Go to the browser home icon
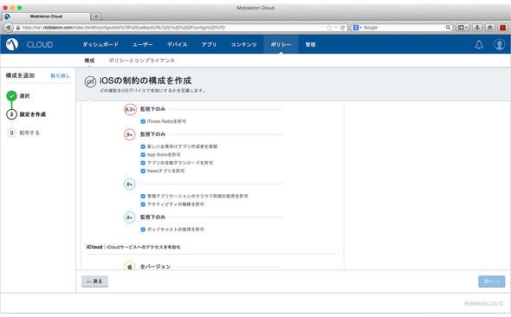The width and height of the screenshot is (511, 317). pyautogui.click(x=490, y=28)
